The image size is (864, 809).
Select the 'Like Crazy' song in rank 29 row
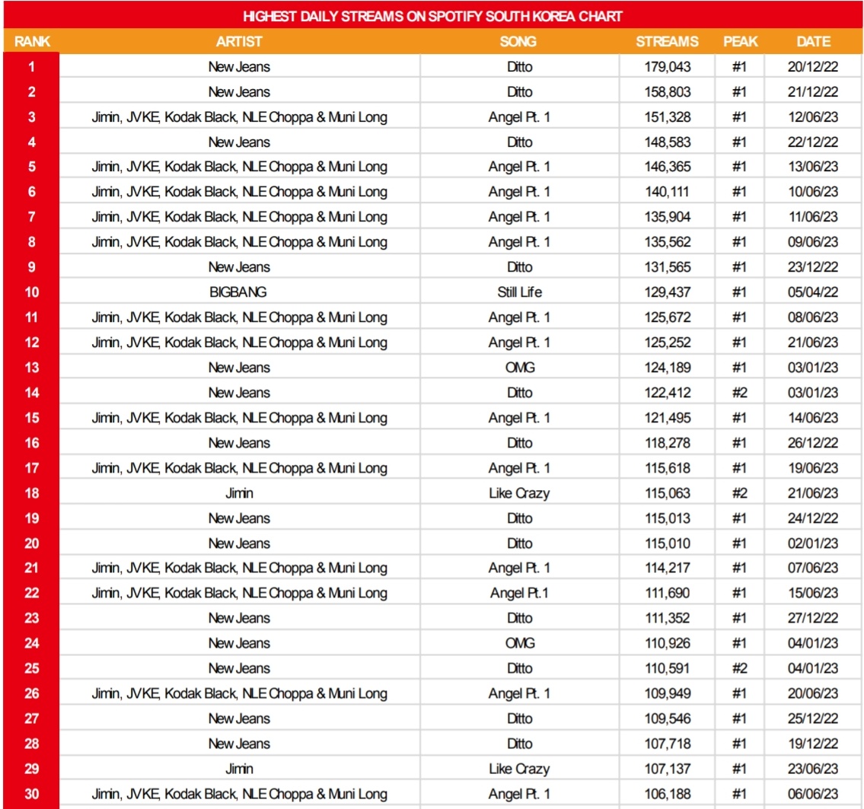[519, 769]
